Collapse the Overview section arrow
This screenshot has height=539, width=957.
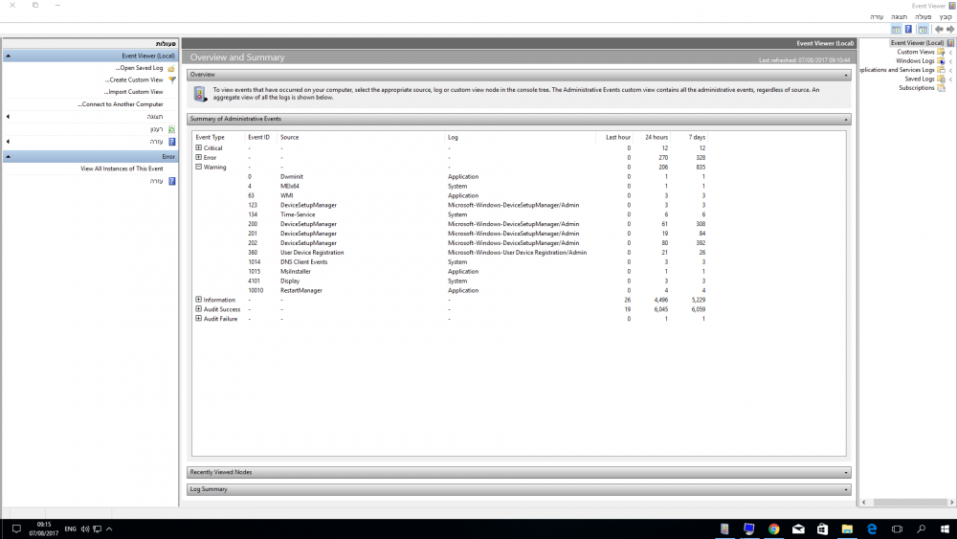click(846, 75)
